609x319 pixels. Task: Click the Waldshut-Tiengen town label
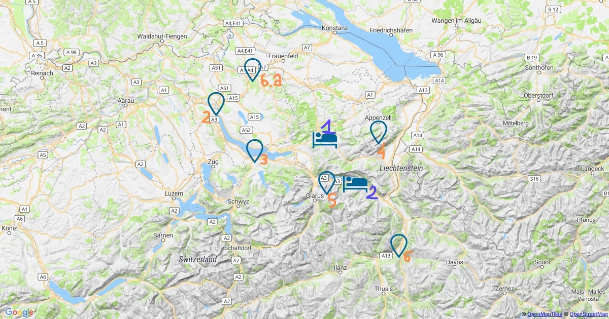pyautogui.click(x=162, y=36)
